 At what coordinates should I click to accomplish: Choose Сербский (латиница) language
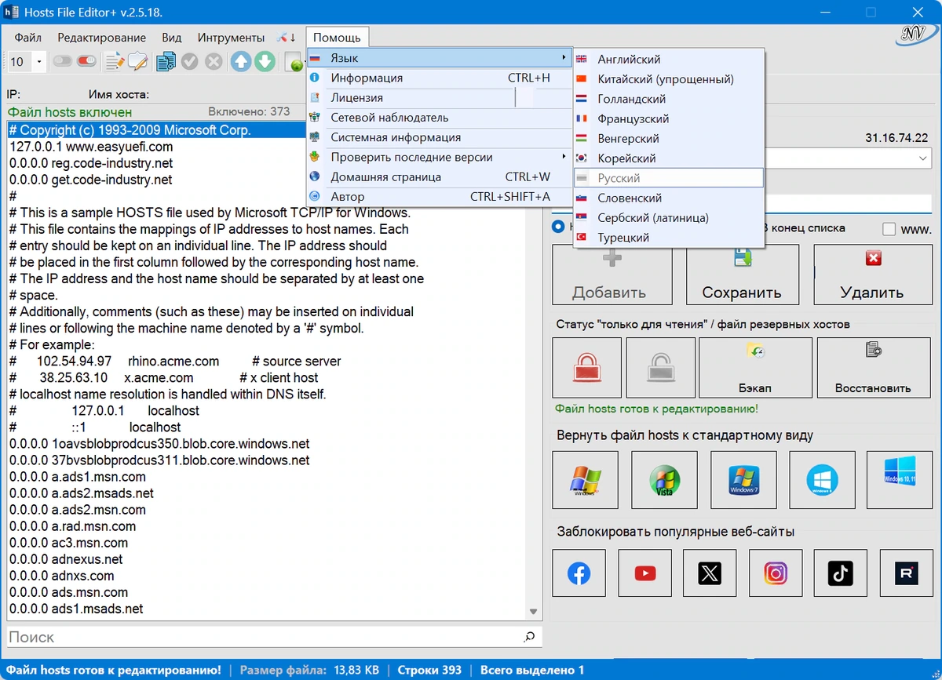pyautogui.click(x=669, y=217)
